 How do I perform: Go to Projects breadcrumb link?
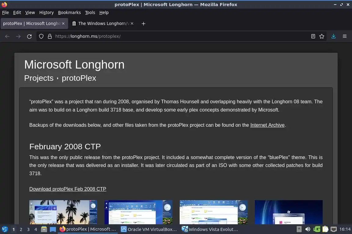pos(39,78)
